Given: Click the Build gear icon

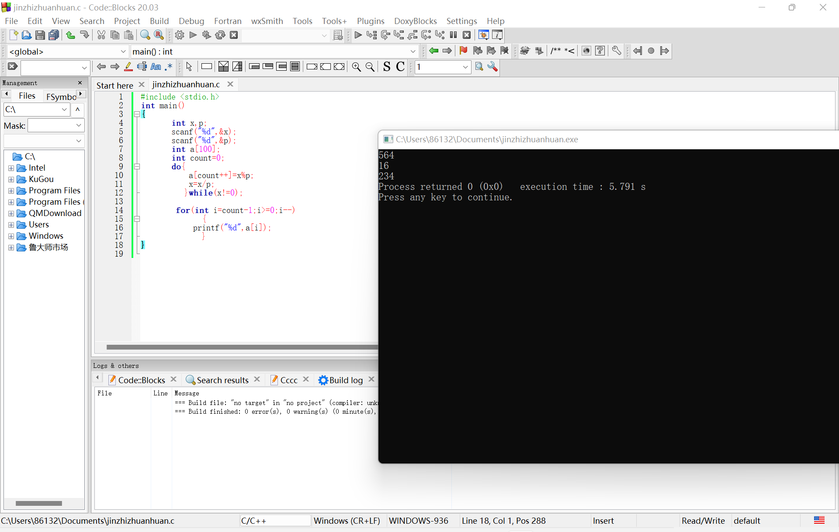Looking at the screenshot, I should click(179, 35).
